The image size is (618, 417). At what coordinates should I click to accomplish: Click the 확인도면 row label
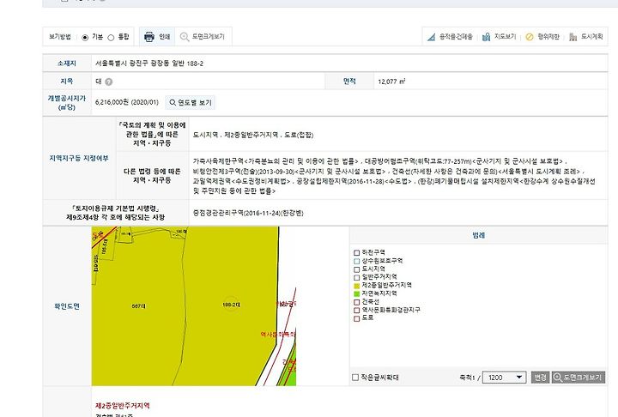coord(67,306)
